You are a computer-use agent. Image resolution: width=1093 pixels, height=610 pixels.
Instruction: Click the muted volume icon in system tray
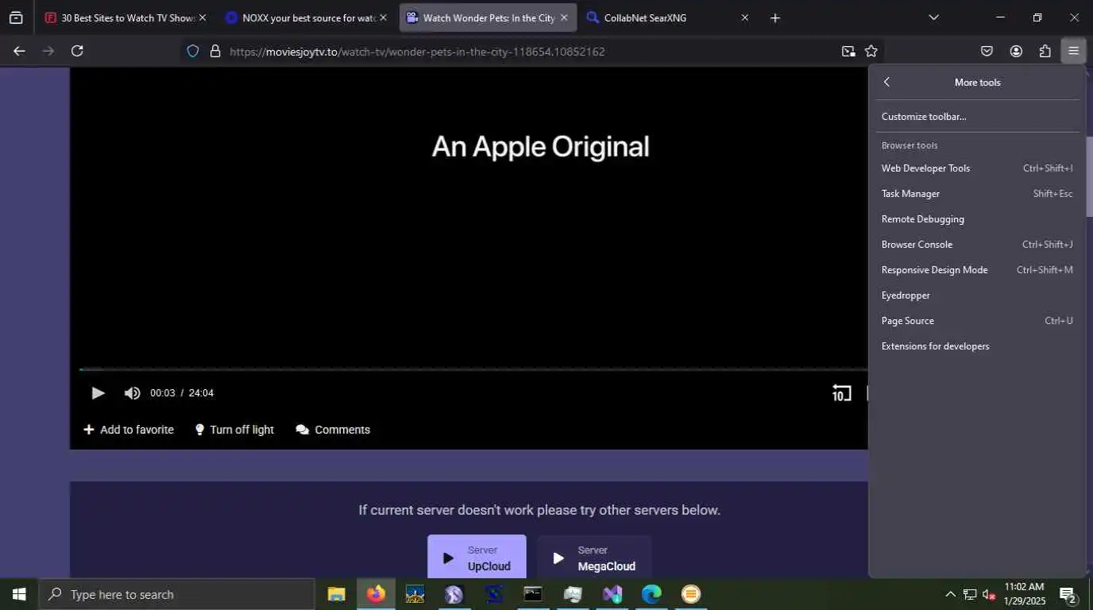(989, 594)
